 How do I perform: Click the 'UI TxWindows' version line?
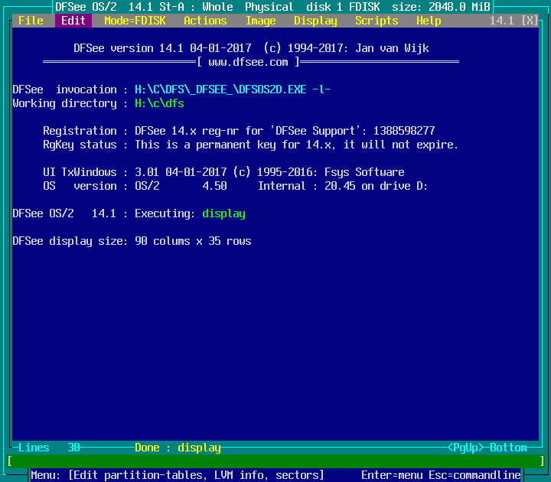223,172
